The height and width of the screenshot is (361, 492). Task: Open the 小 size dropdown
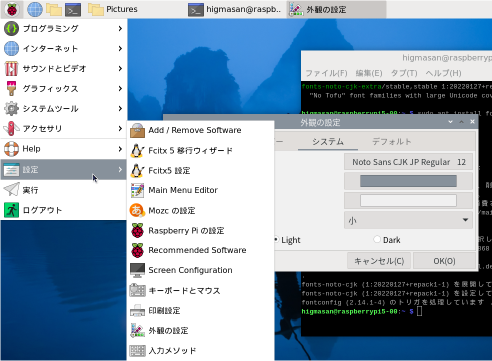(x=408, y=220)
